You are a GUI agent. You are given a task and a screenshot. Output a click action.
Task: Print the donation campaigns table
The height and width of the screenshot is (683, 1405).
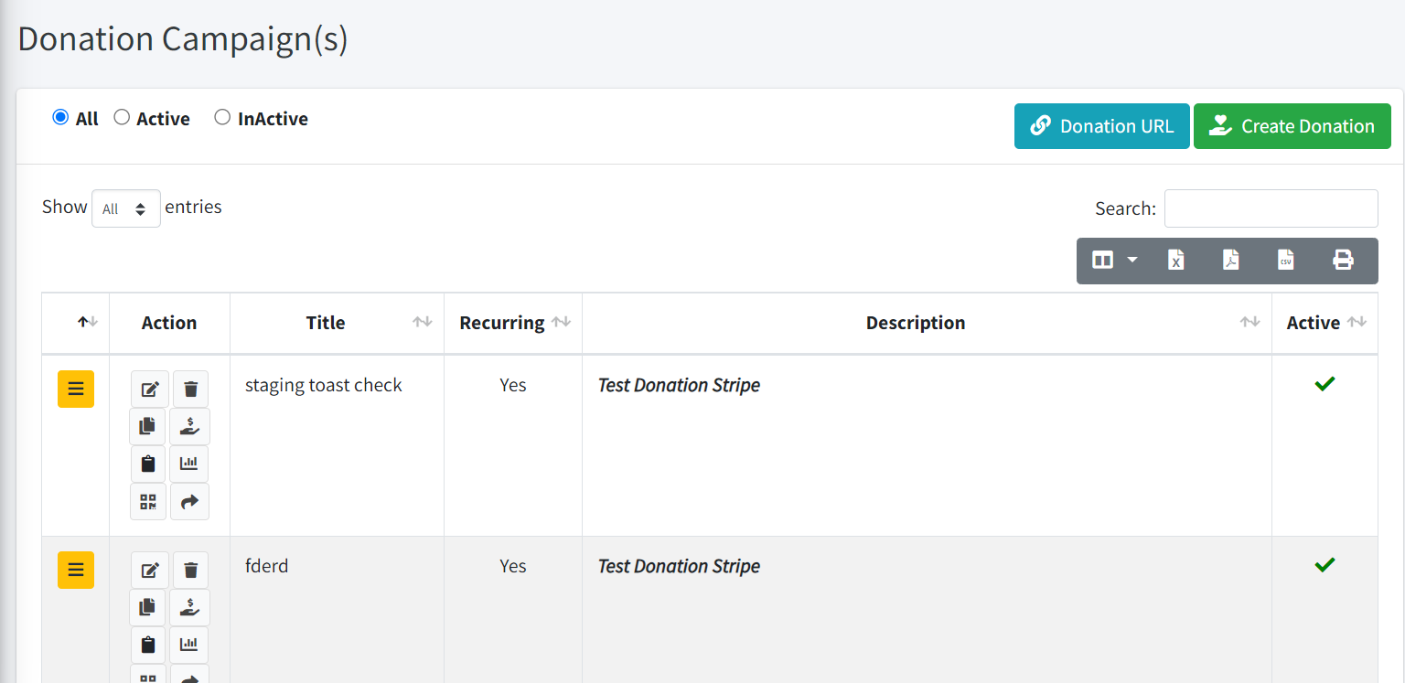coord(1343,261)
